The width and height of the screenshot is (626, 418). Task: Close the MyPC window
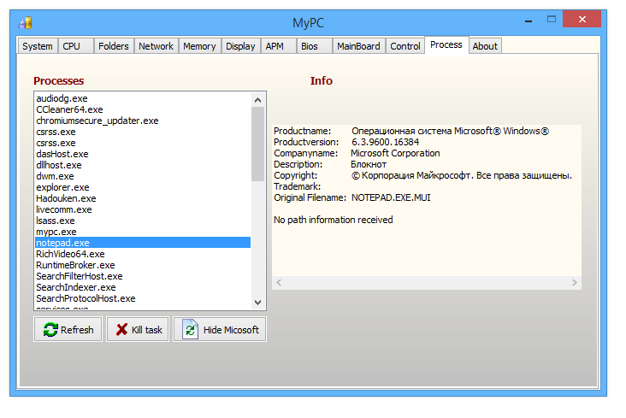(582, 19)
